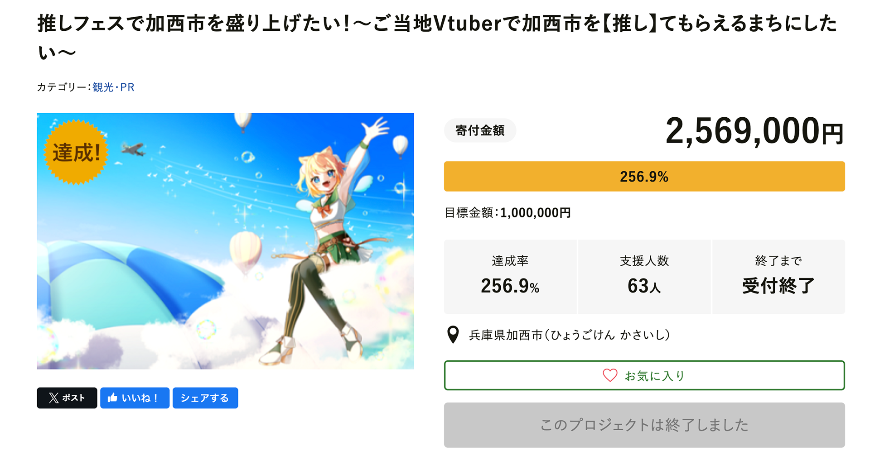Click the X logo on the post button
Viewport: 870px width, 456px height.
click(53, 398)
